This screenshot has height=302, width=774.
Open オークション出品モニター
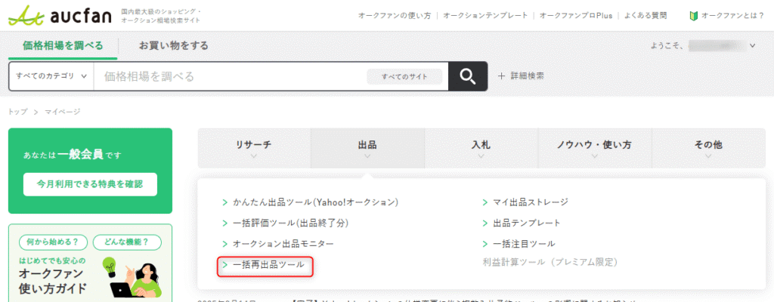283,244
